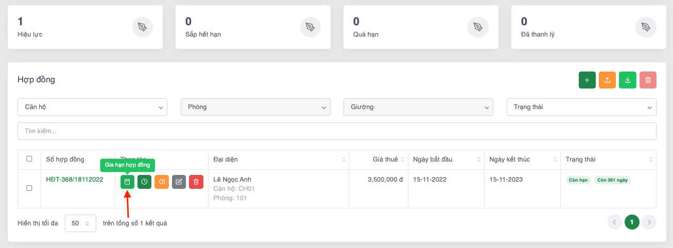Expand the Giường filter dropdown
This screenshot has width=673, height=248.
418,107
